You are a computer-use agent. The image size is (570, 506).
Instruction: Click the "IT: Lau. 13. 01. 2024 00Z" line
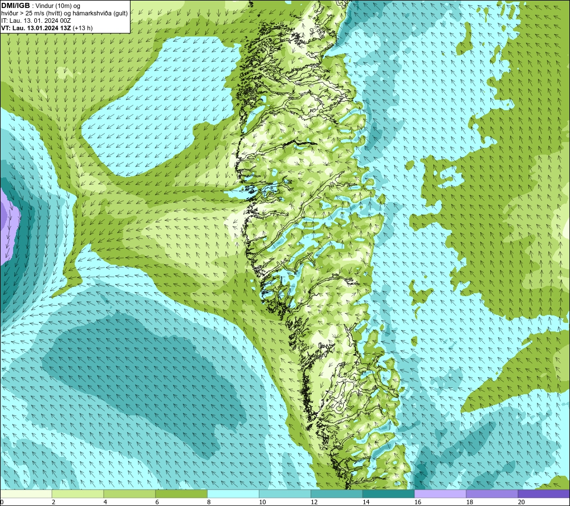(x=36, y=21)
